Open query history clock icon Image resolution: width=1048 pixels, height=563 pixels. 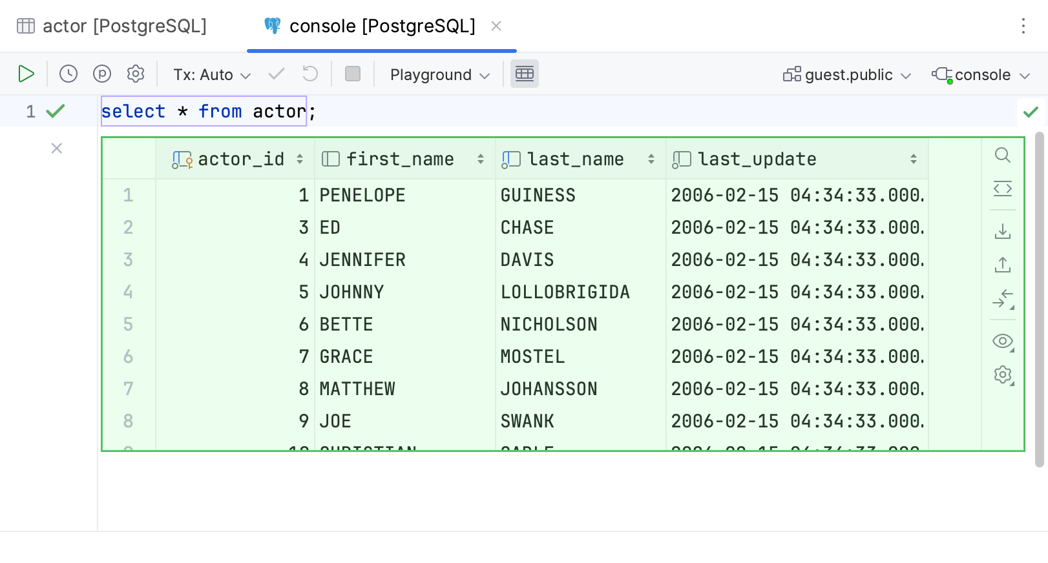[68, 74]
